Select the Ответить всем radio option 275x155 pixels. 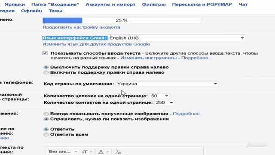46,135
